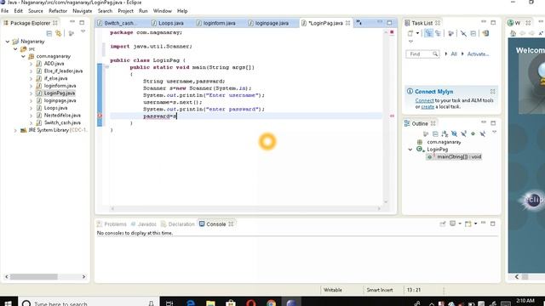Switch to loginform.java editor tab
Image resolution: width=545 pixels, height=306 pixels.
(x=215, y=23)
